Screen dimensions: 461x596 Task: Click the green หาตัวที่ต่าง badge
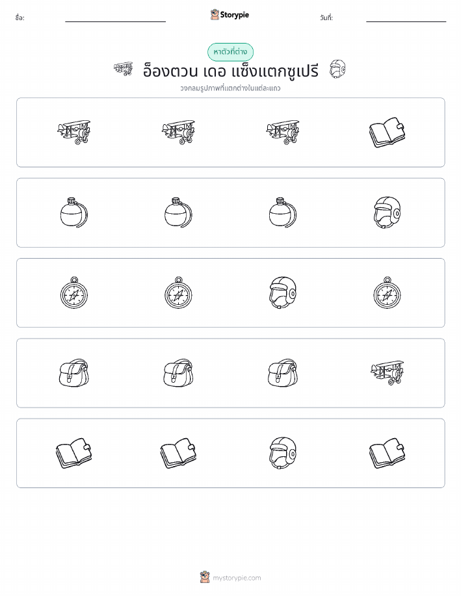coord(230,52)
